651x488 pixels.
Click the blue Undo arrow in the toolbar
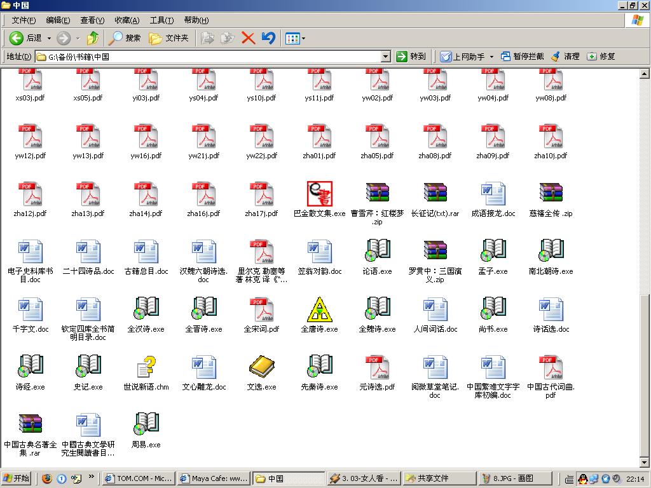(268, 38)
